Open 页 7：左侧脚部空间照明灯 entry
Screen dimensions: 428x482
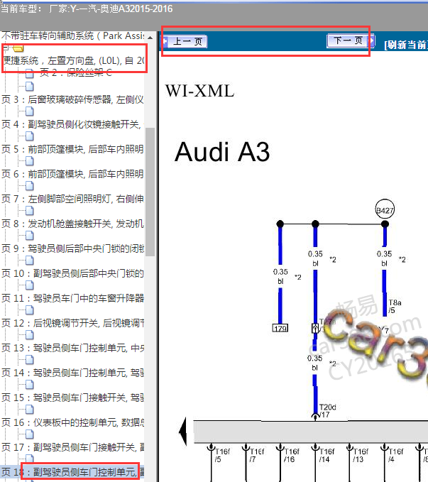coord(72,199)
